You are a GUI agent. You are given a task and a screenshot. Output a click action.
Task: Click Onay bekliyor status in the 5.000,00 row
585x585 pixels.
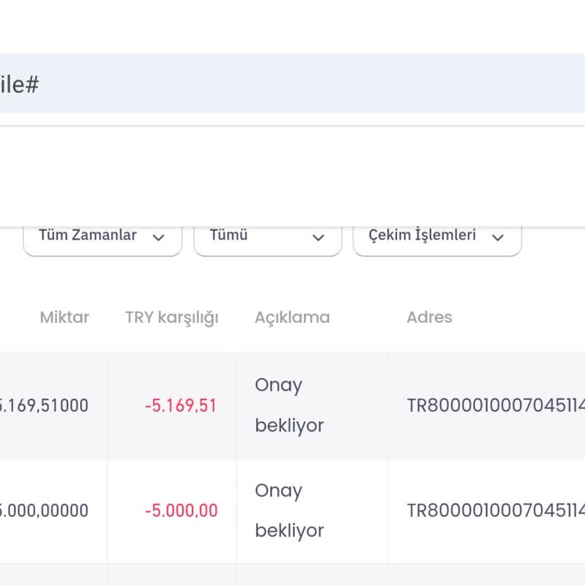click(289, 510)
